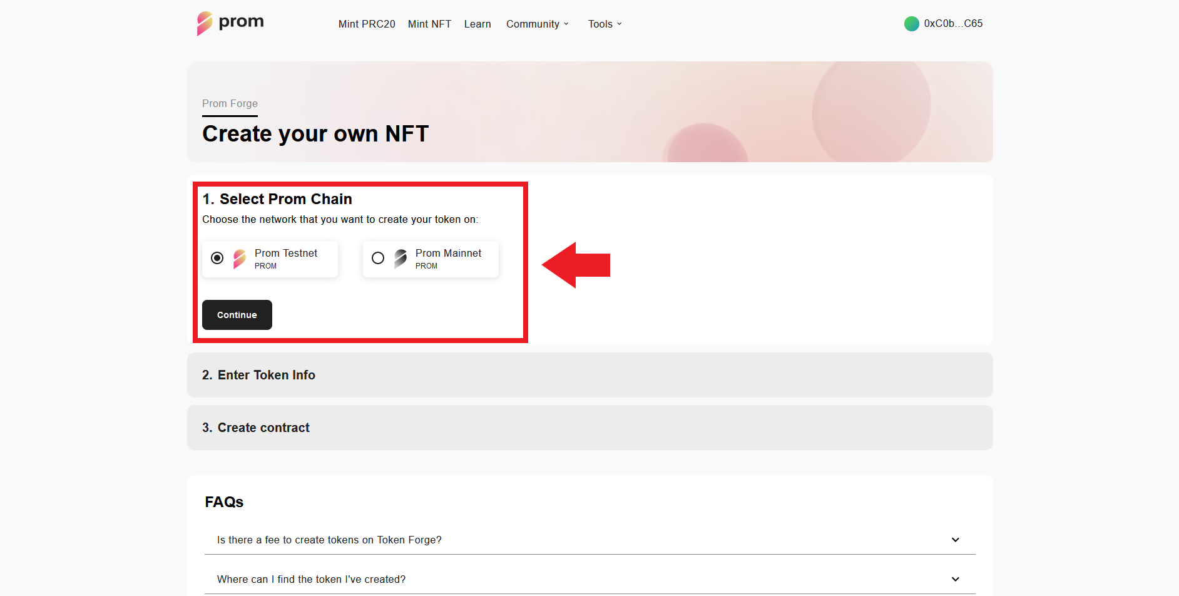Open the Mint NFT nav item
Image resolution: width=1179 pixels, height=596 pixels.
click(x=429, y=24)
